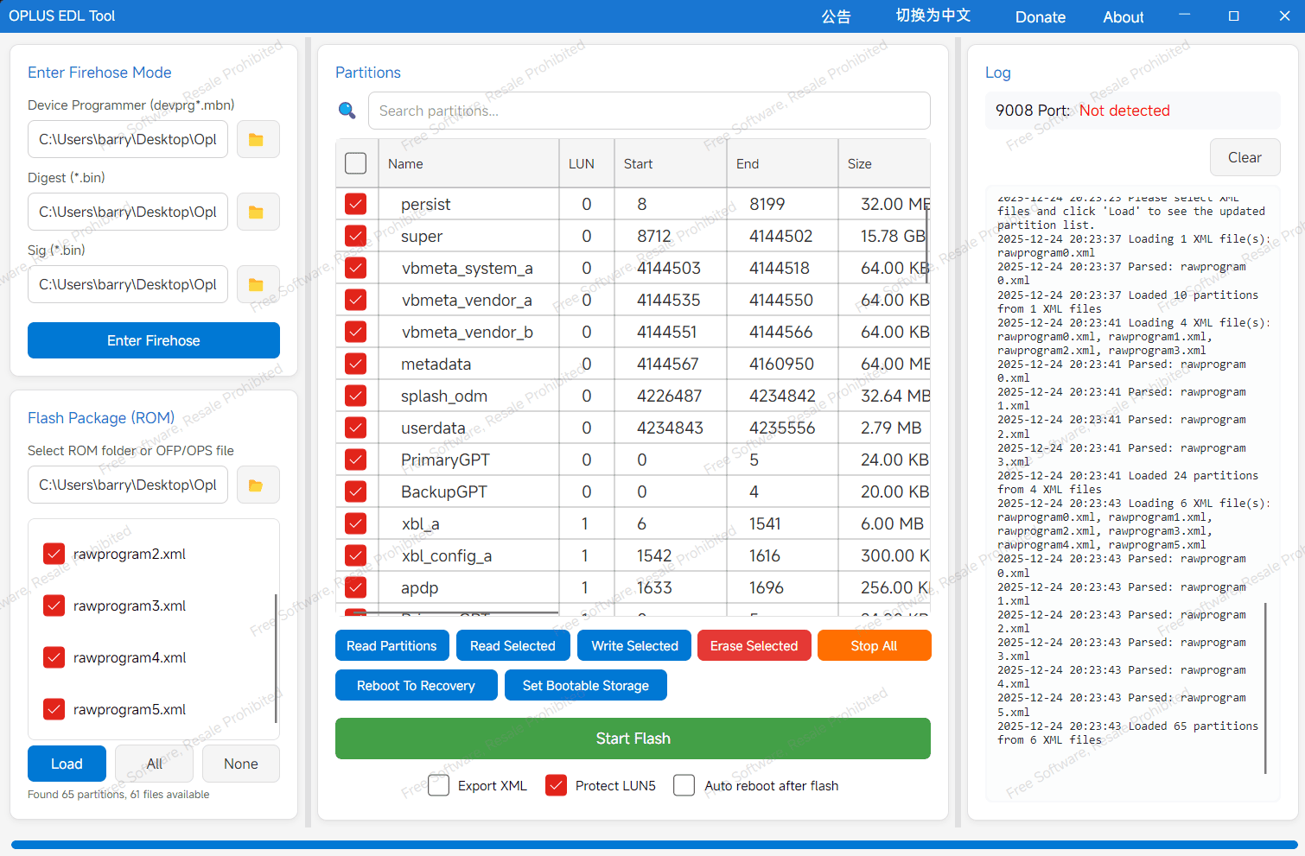The width and height of the screenshot is (1305, 856).
Task: Clear the log output
Action: coord(1245,157)
